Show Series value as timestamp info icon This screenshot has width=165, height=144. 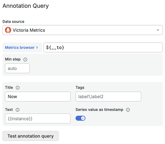point(128,110)
